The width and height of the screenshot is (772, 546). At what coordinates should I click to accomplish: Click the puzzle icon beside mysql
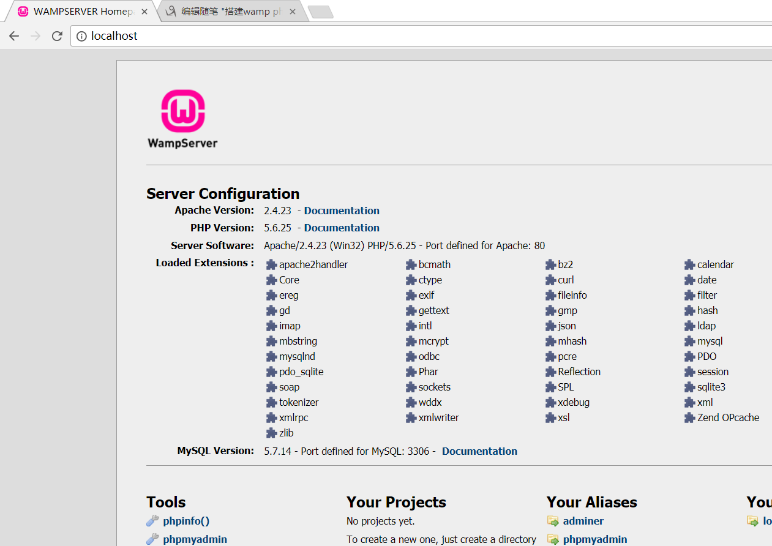[x=690, y=341]
